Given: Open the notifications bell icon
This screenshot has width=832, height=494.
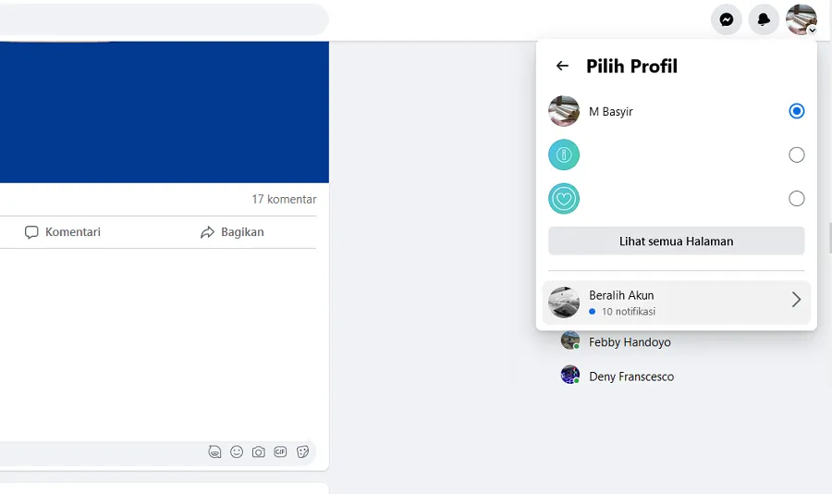Looking at the screenshot, I should 764,19.
